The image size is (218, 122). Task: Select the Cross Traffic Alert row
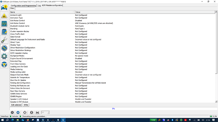112,34
